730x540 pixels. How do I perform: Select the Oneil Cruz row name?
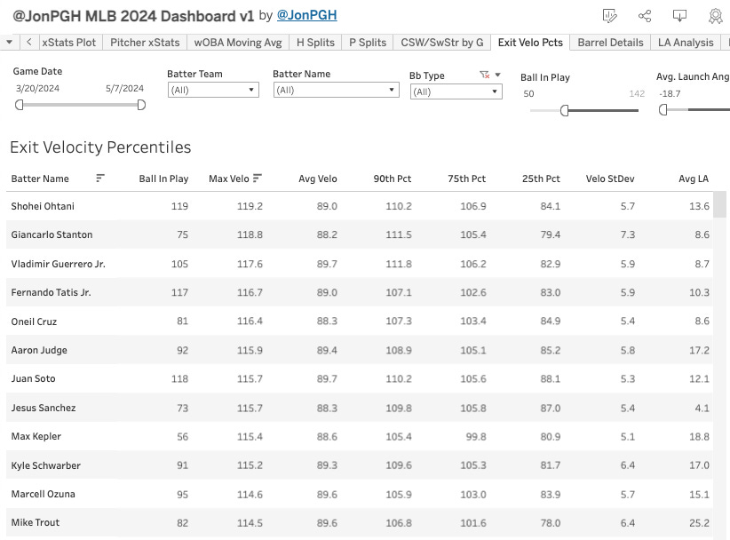(x=34, y=322)
